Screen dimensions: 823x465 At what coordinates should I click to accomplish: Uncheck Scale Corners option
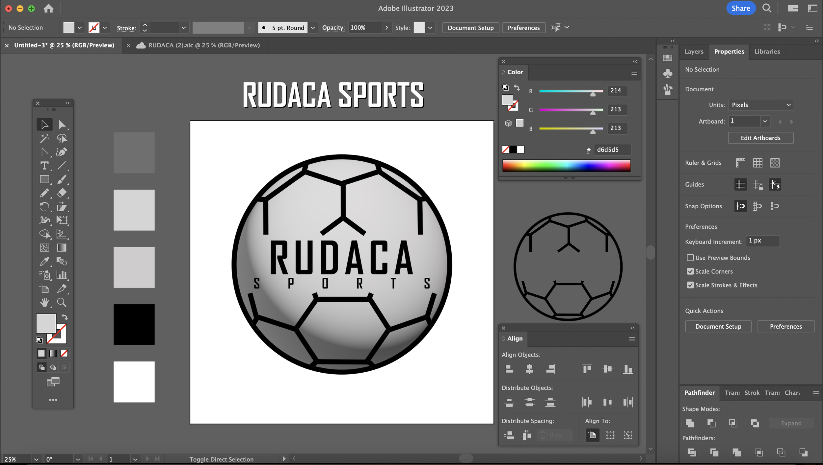690,271
